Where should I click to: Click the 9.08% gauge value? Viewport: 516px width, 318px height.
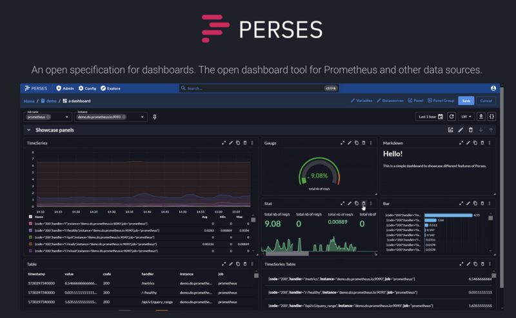pyautogui.click(x=319, y=176)
